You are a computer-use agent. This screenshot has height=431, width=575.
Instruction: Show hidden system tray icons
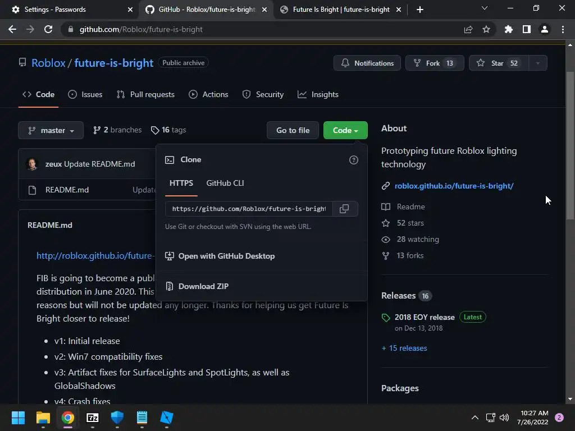point(475,418)
